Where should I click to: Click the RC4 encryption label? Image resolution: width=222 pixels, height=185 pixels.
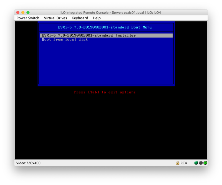184,163
